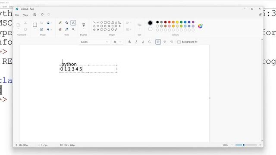This screenshot has width=276, height=155.
Task: Select the Eraser tool
Action: [x=60, y=29]
